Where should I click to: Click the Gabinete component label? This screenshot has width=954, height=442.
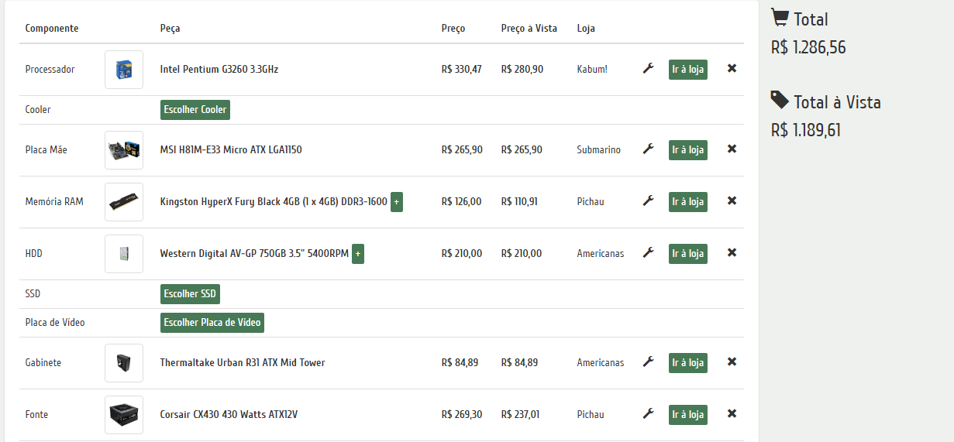click(43, 362)
